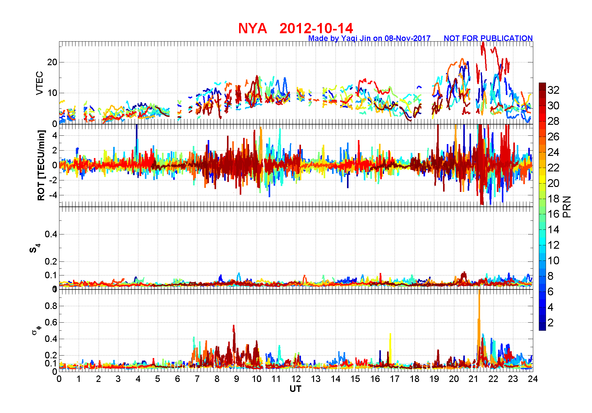
Task: Click the 'NOT FOR PUBLICATION' label
Action: [488, 38]
